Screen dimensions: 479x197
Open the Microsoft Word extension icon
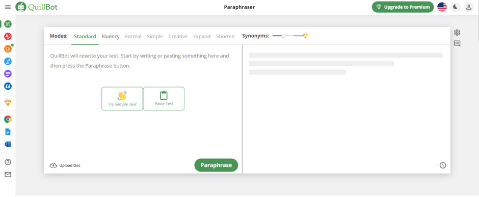pyautogui.click(x=8, y=144)
